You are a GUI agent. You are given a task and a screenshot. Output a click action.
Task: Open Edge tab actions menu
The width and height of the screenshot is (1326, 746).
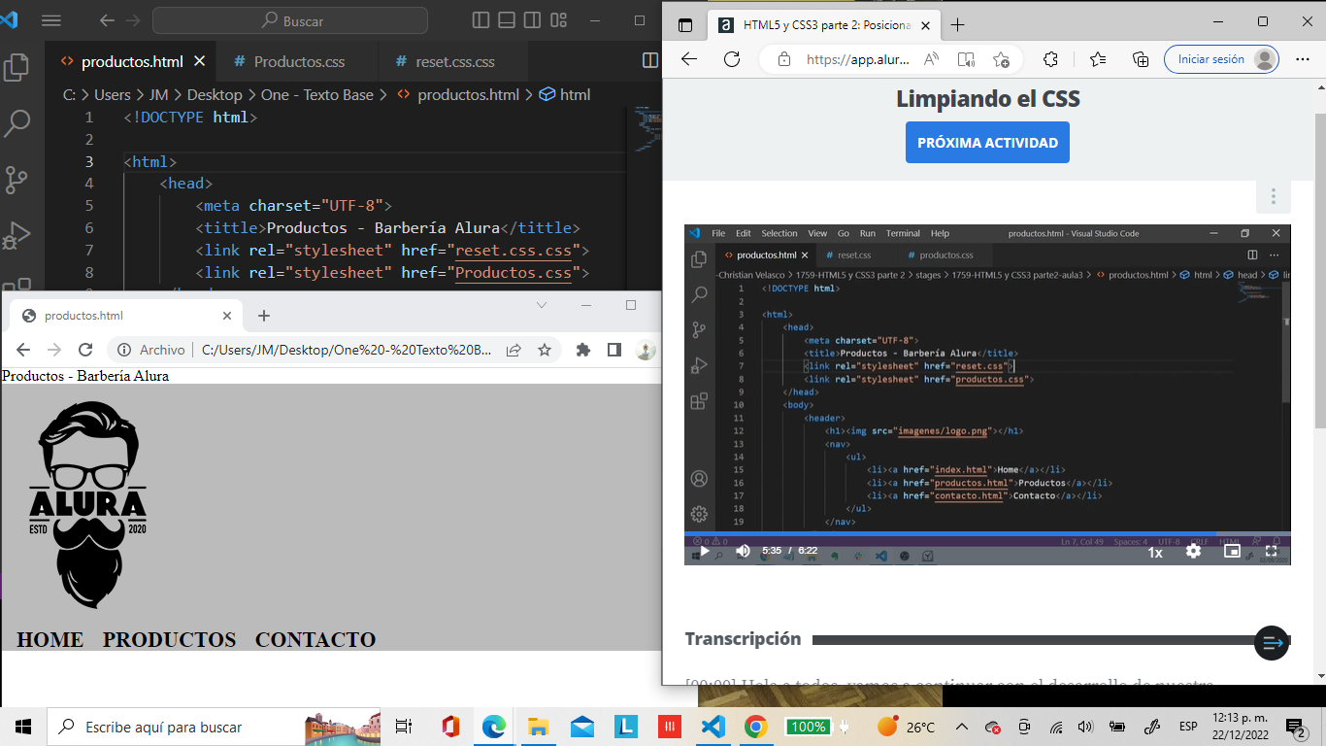[x=685, y=25]
